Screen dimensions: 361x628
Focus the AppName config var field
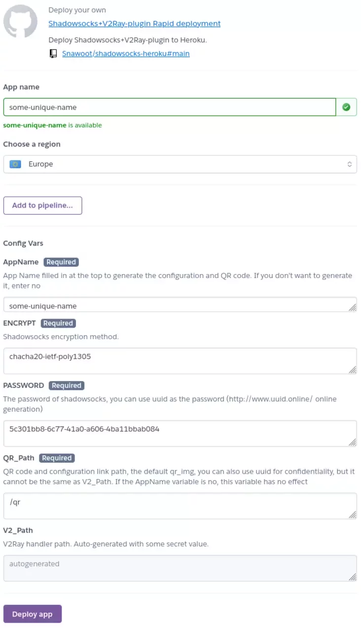point(180,305)
